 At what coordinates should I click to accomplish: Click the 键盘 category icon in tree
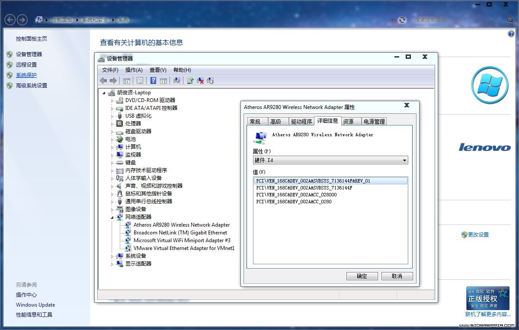click(x=120, y=163)
